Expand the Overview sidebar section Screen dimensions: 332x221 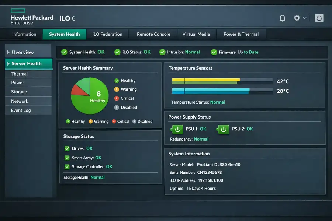tap(8, 52)
